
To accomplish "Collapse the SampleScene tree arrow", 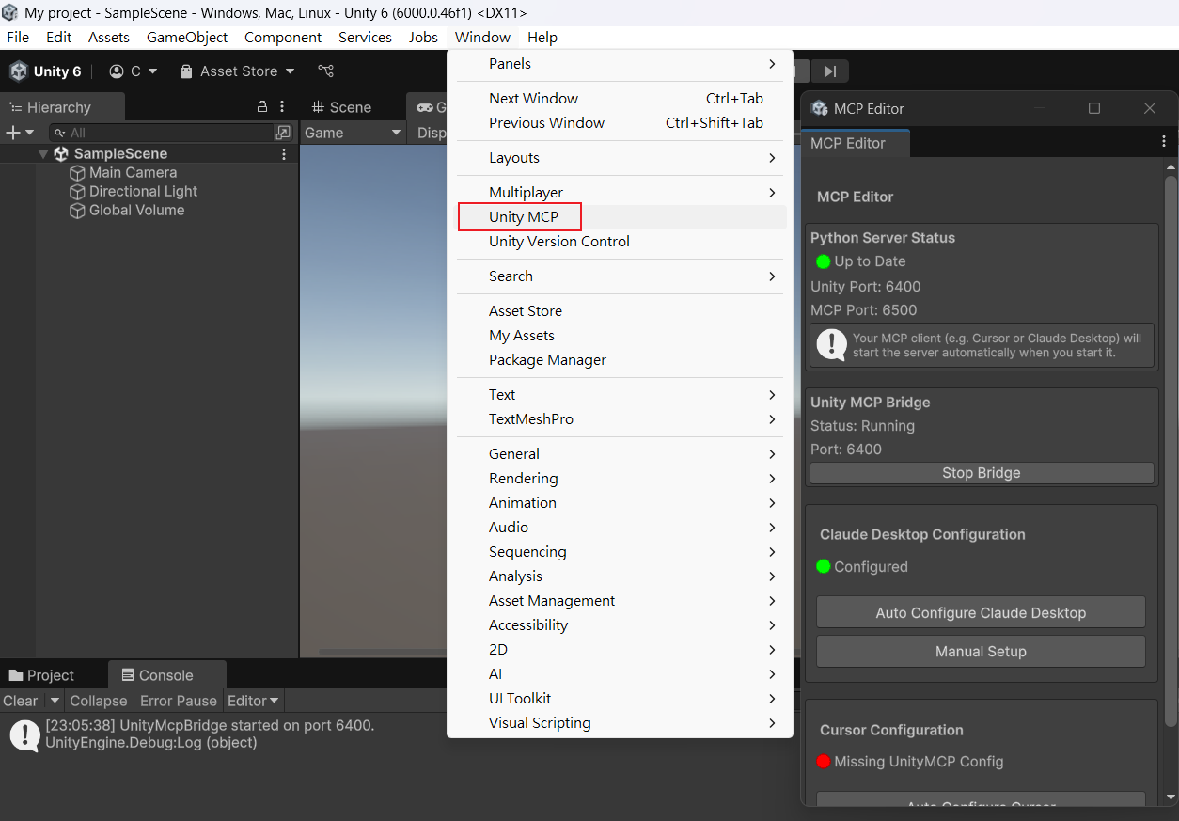I will click(43, 154).
